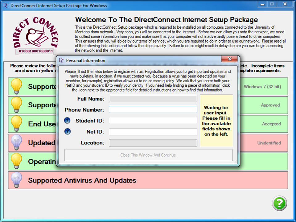Maximize the DirectConnect main window
This screenshot has width=296, height=222.
[x=272, y=4]
